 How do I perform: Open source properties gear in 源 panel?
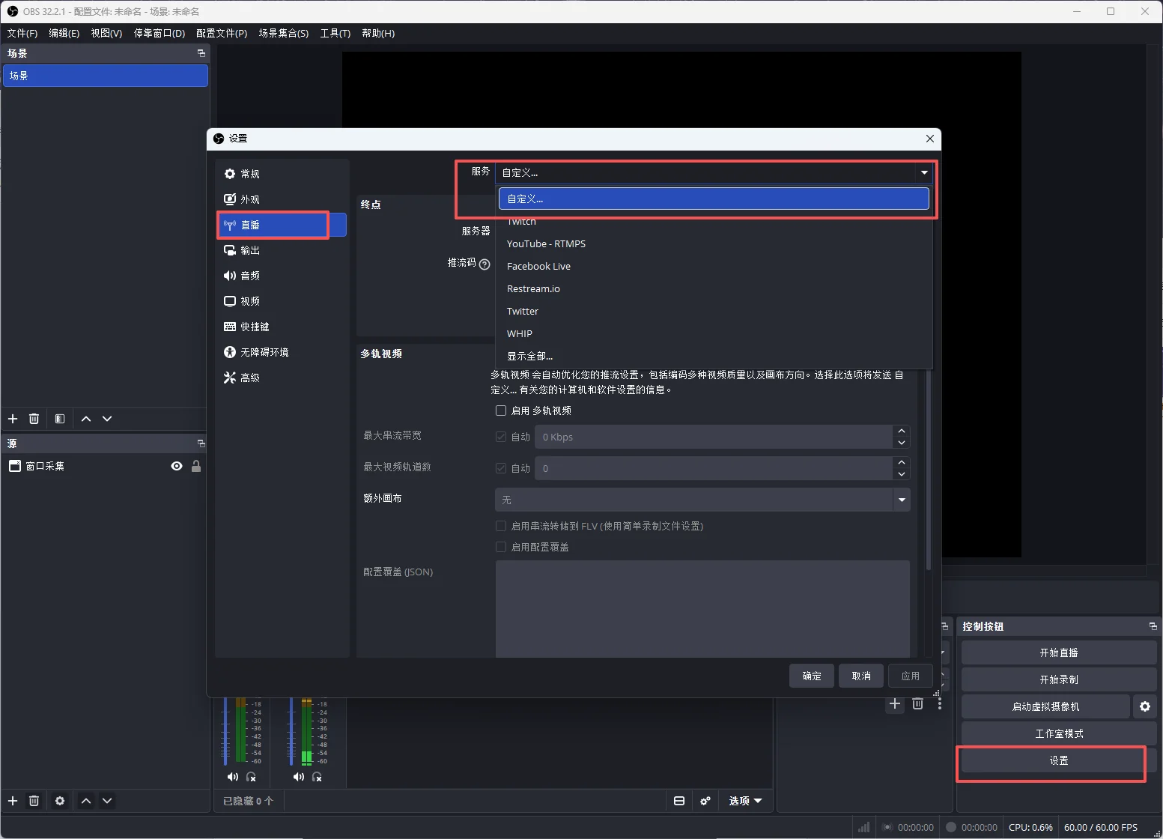[60, 801]
